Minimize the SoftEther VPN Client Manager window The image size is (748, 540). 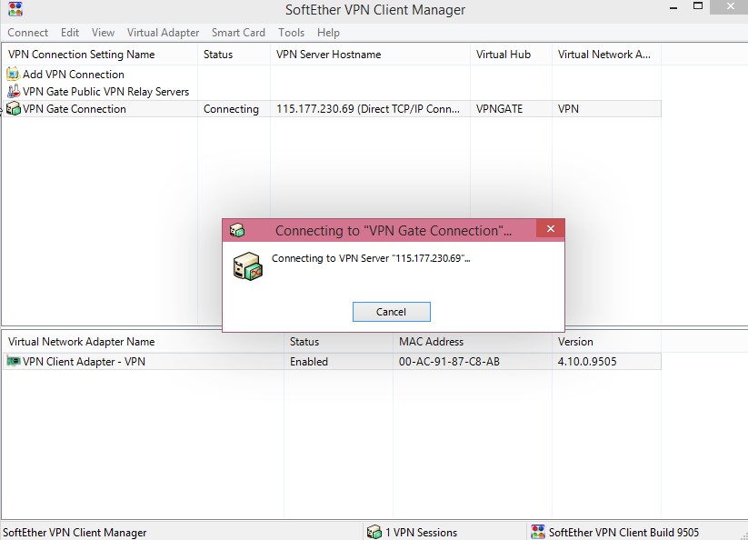[673, 7]
